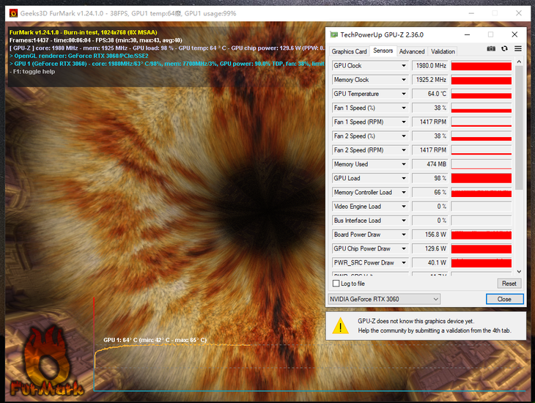The width and height of the screenshot is (535, 403).
Task: Open the GPU-Z hamburger menu
Action: (518, 49)
